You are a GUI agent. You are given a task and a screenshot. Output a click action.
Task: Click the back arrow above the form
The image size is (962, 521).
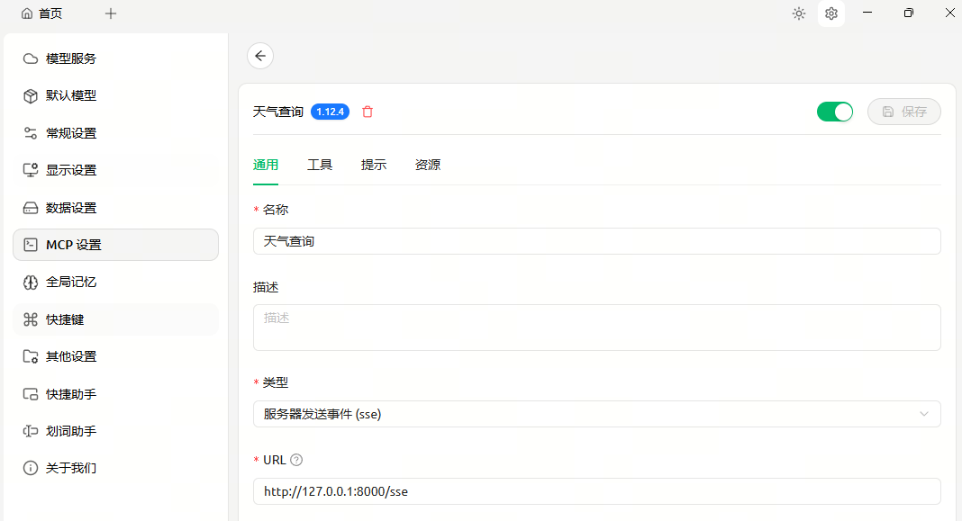click(259, 56)
